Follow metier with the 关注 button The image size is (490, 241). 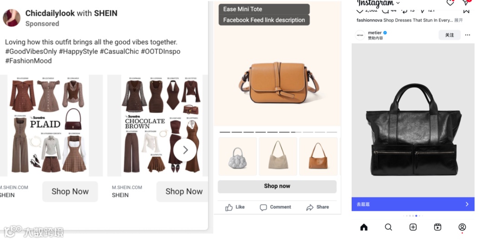click(x=449, y=35)
